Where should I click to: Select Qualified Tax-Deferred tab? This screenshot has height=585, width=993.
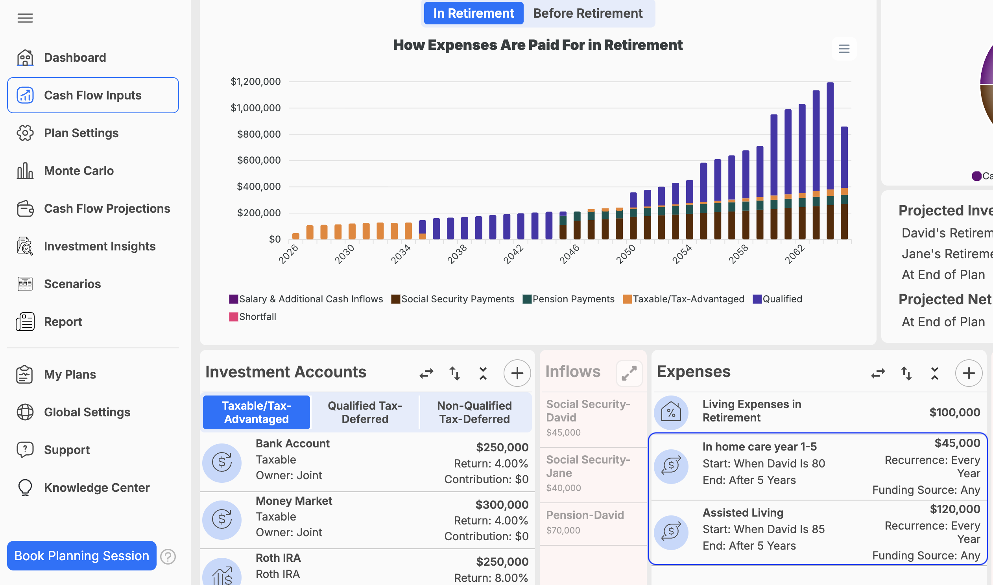tap(365, 412)
